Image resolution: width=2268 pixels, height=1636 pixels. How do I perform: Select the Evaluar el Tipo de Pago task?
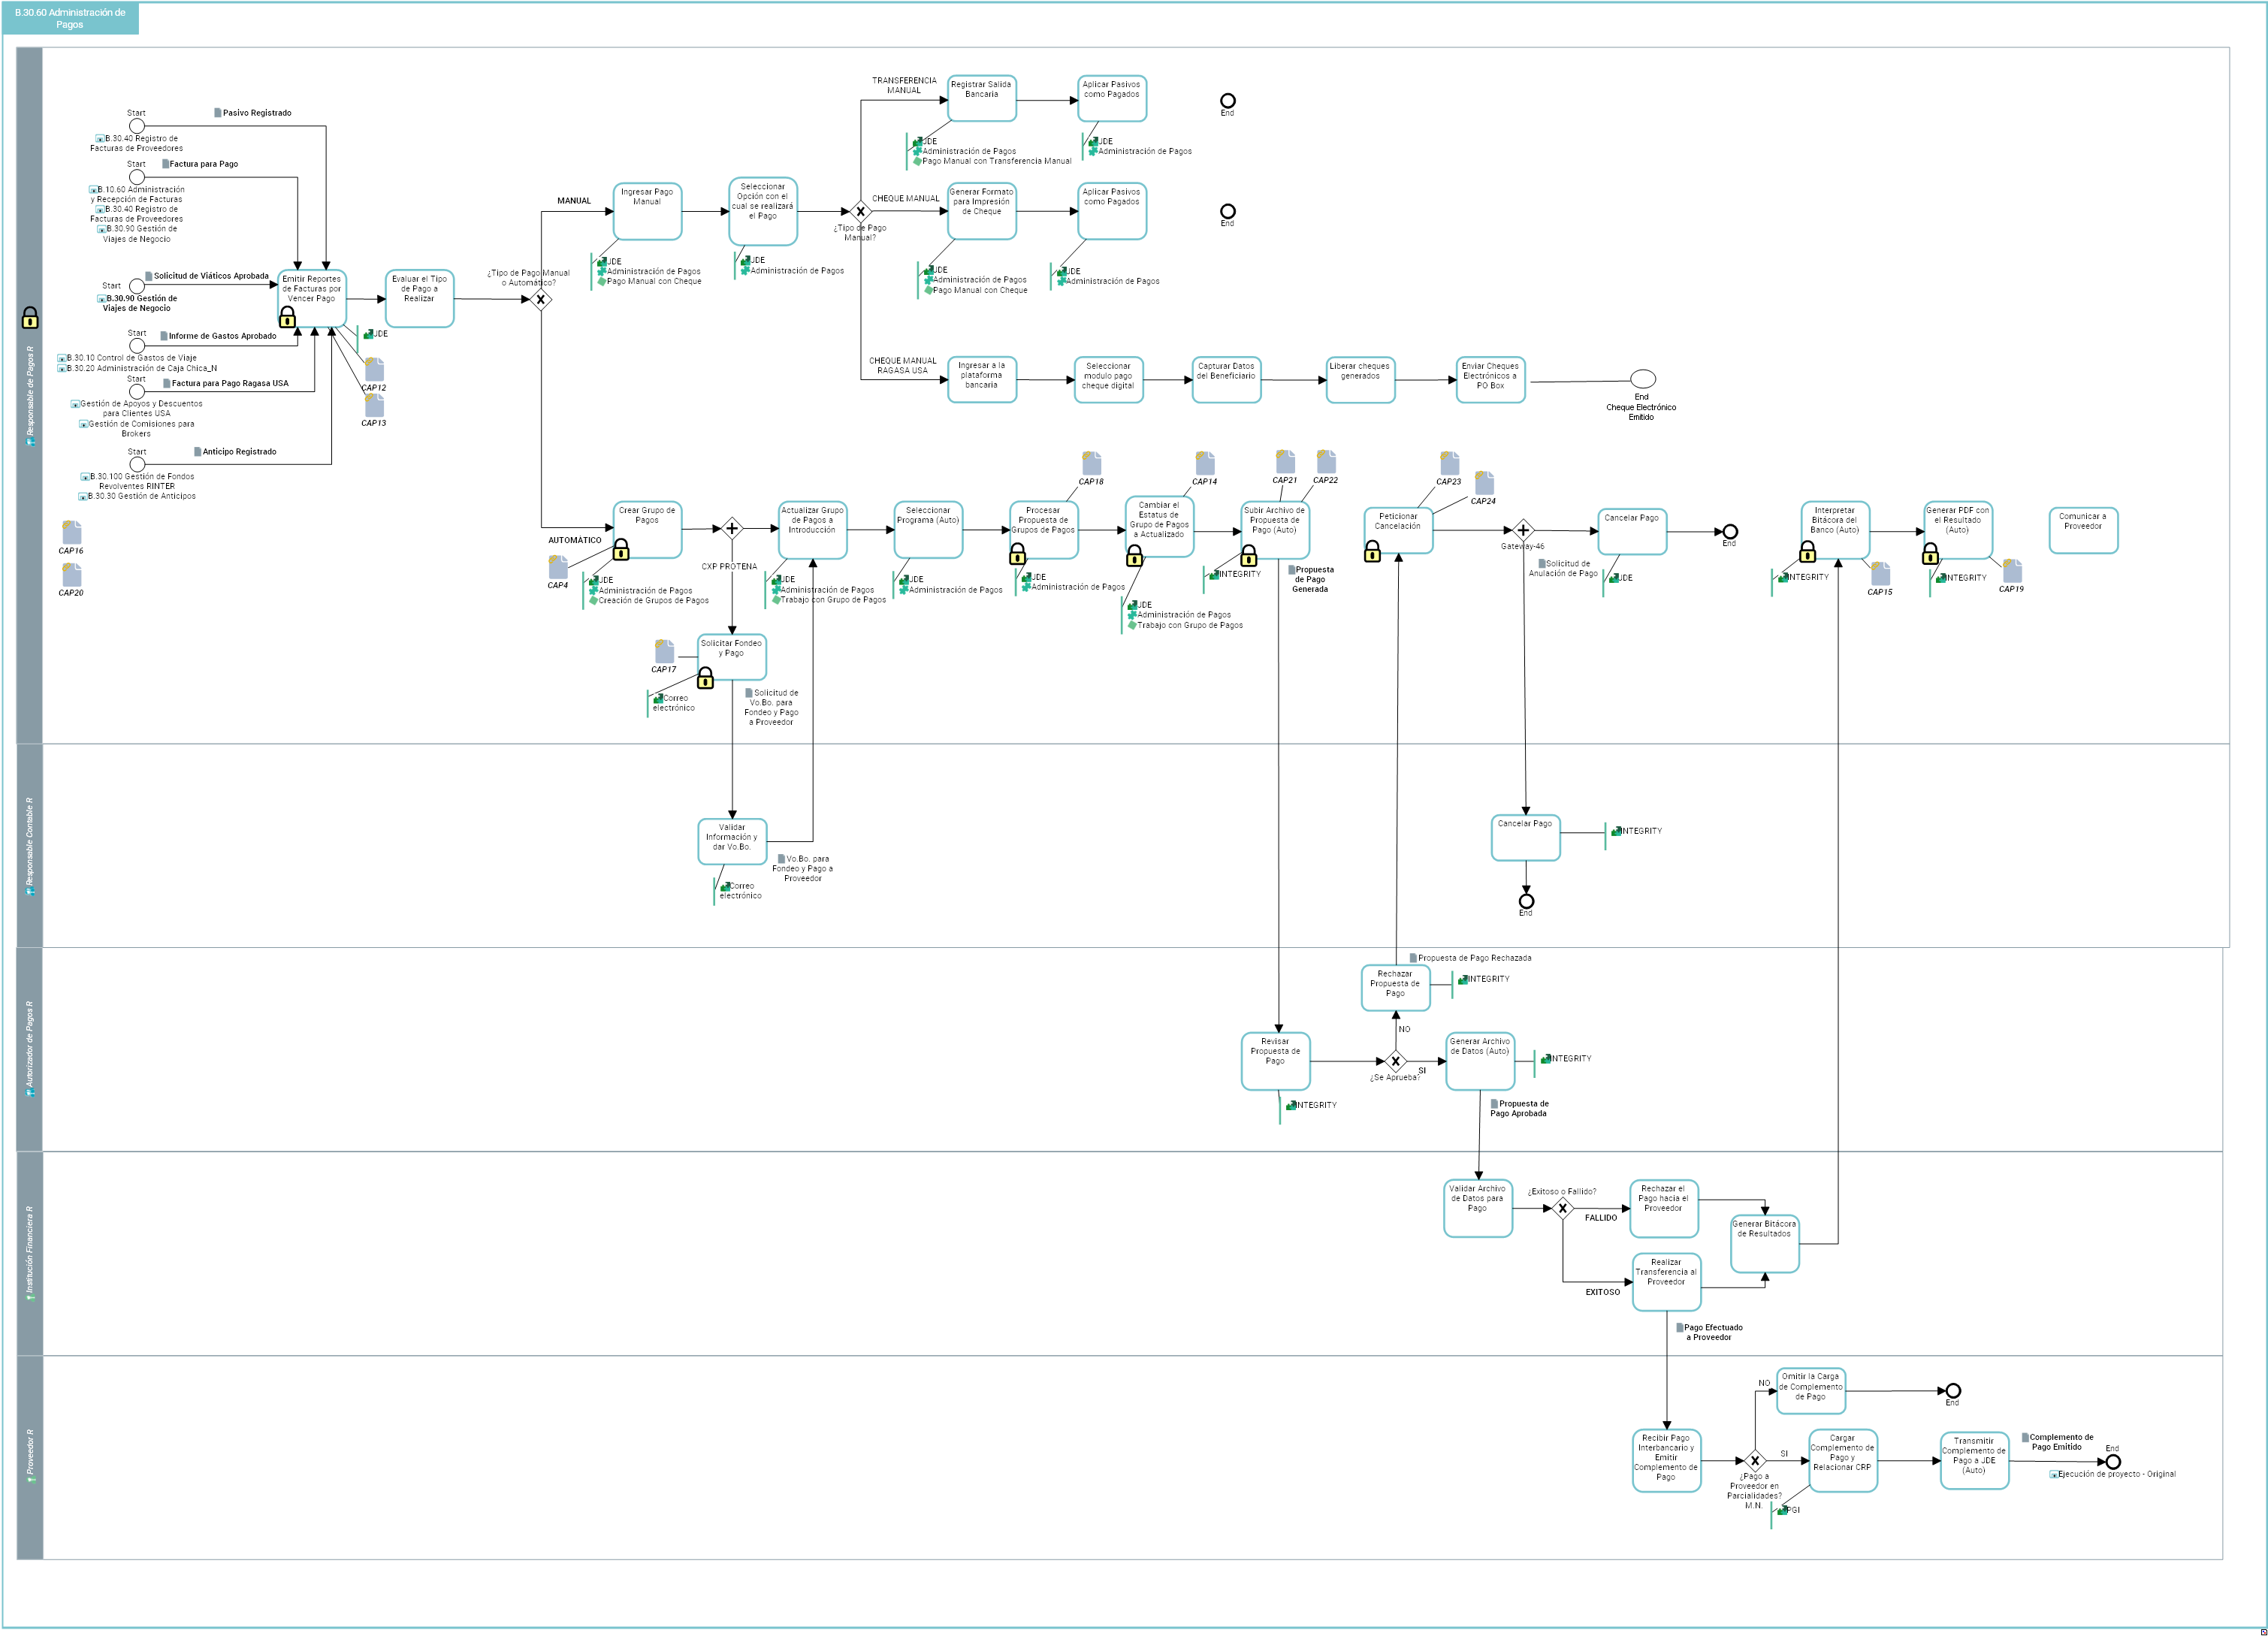(420, 298)
